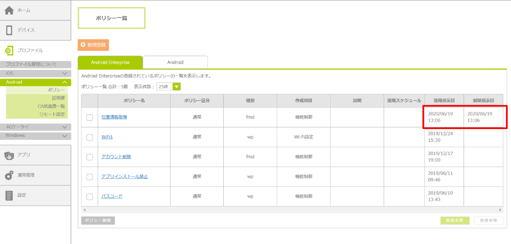Select the Android Enterprise tab
The height and width of the screenshot is (244, 511).
coord(110,62)
